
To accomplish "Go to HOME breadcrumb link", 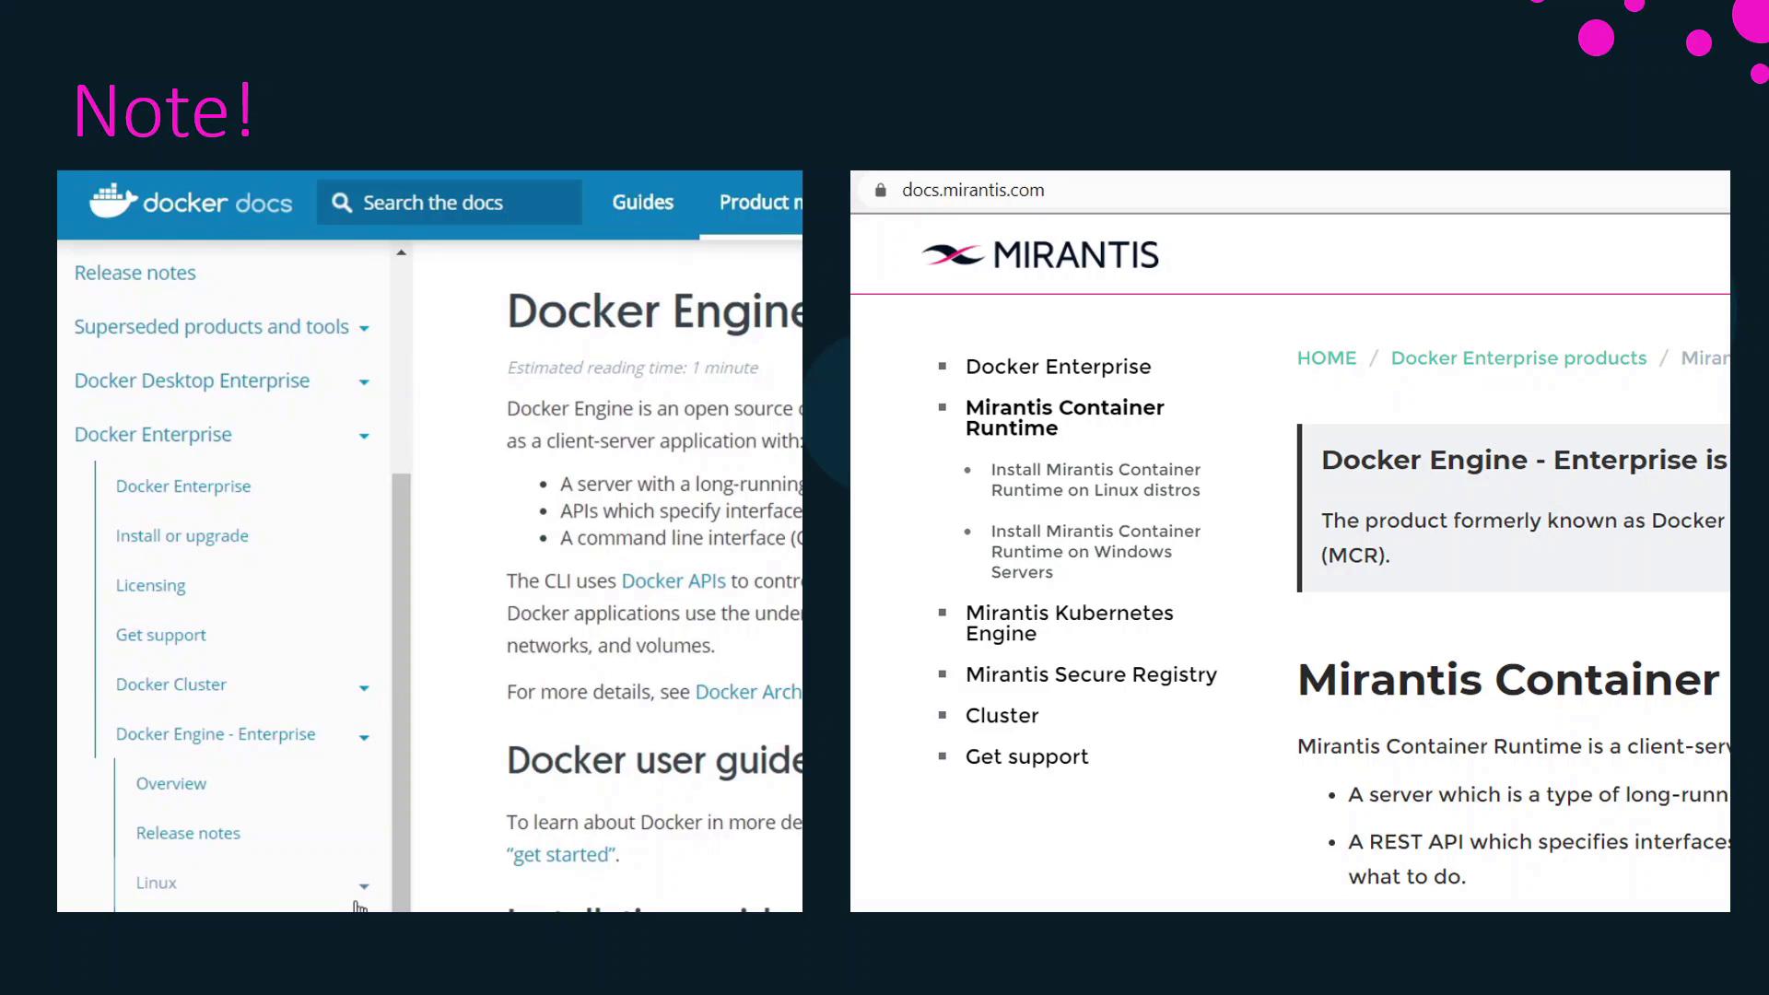I will [x=1326, y=358].
